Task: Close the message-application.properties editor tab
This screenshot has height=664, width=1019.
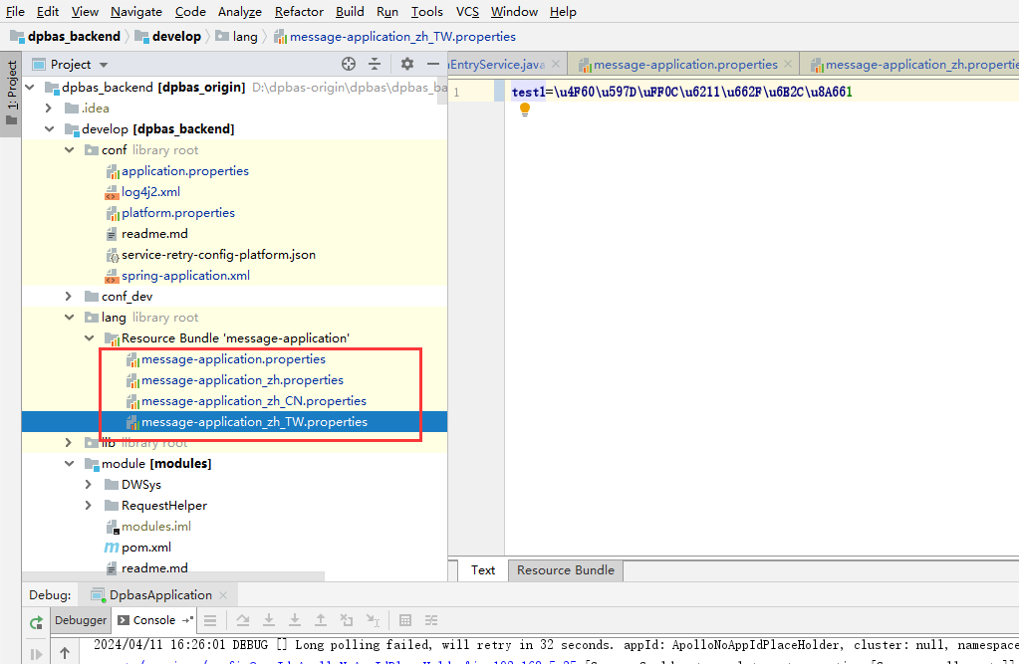Action: 788,64
